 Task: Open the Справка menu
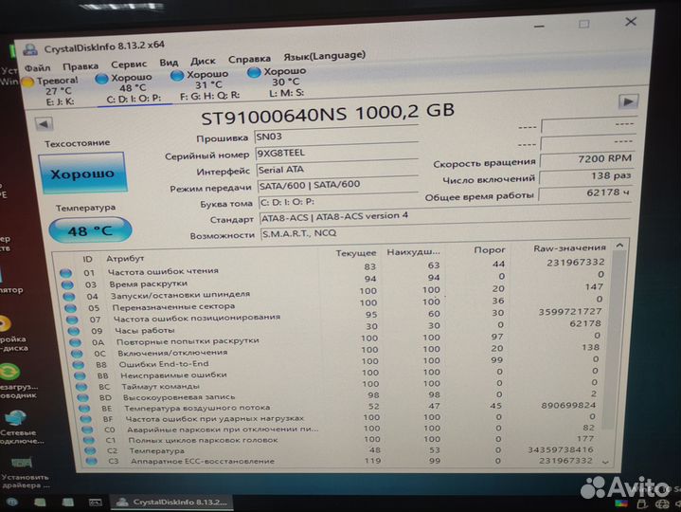point(249,59)
